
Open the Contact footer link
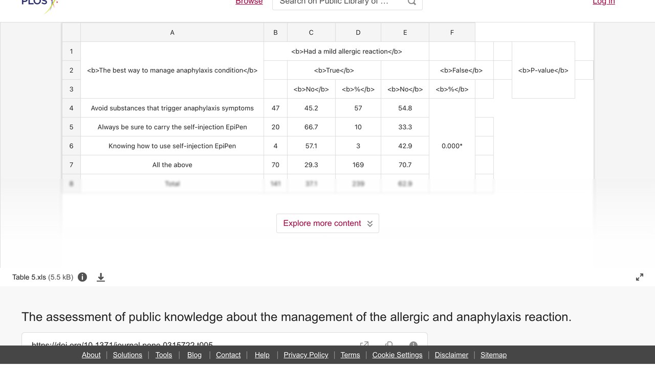pos(228,355)
